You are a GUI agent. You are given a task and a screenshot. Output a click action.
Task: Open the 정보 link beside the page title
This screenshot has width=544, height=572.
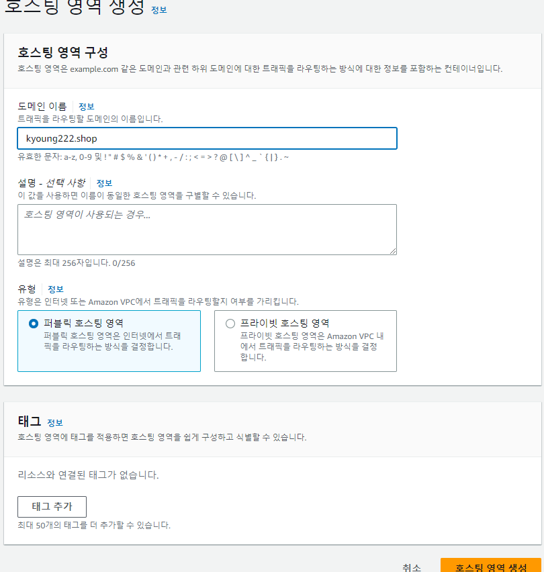pos(159,10)
